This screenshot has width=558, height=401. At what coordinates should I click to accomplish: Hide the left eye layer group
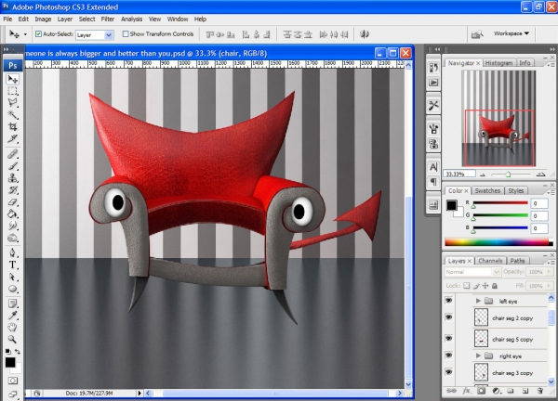tap(449, 301)
